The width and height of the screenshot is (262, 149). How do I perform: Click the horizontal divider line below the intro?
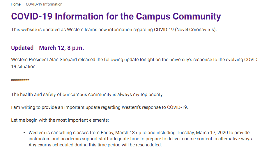point(135,39)
